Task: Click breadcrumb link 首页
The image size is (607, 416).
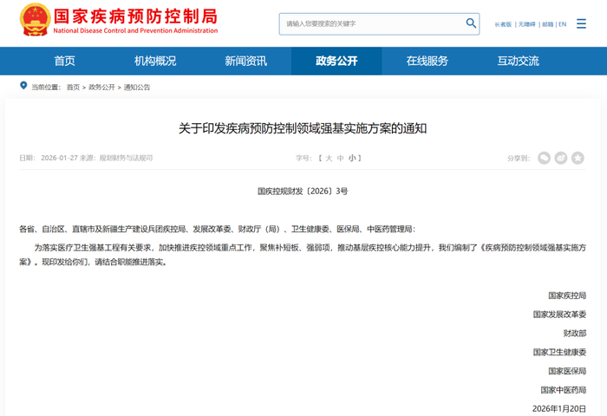Action: pos(73,87)
